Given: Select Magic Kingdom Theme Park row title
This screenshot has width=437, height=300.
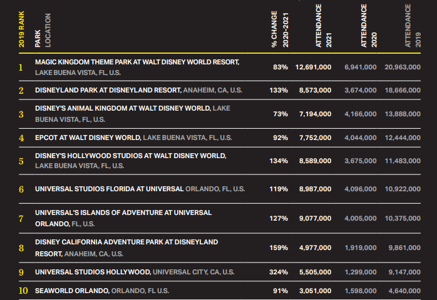Looking at the screenshot, I should (136, 62).
